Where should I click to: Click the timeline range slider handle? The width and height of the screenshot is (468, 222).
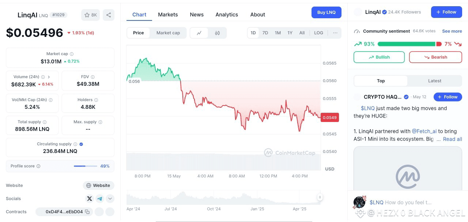point(320,197)
